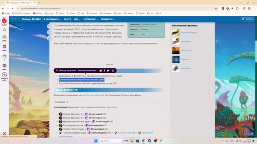Search in this wiki (Поиск в этой вики)
Viewport: 257px width, 144px height.
[66, 70]
